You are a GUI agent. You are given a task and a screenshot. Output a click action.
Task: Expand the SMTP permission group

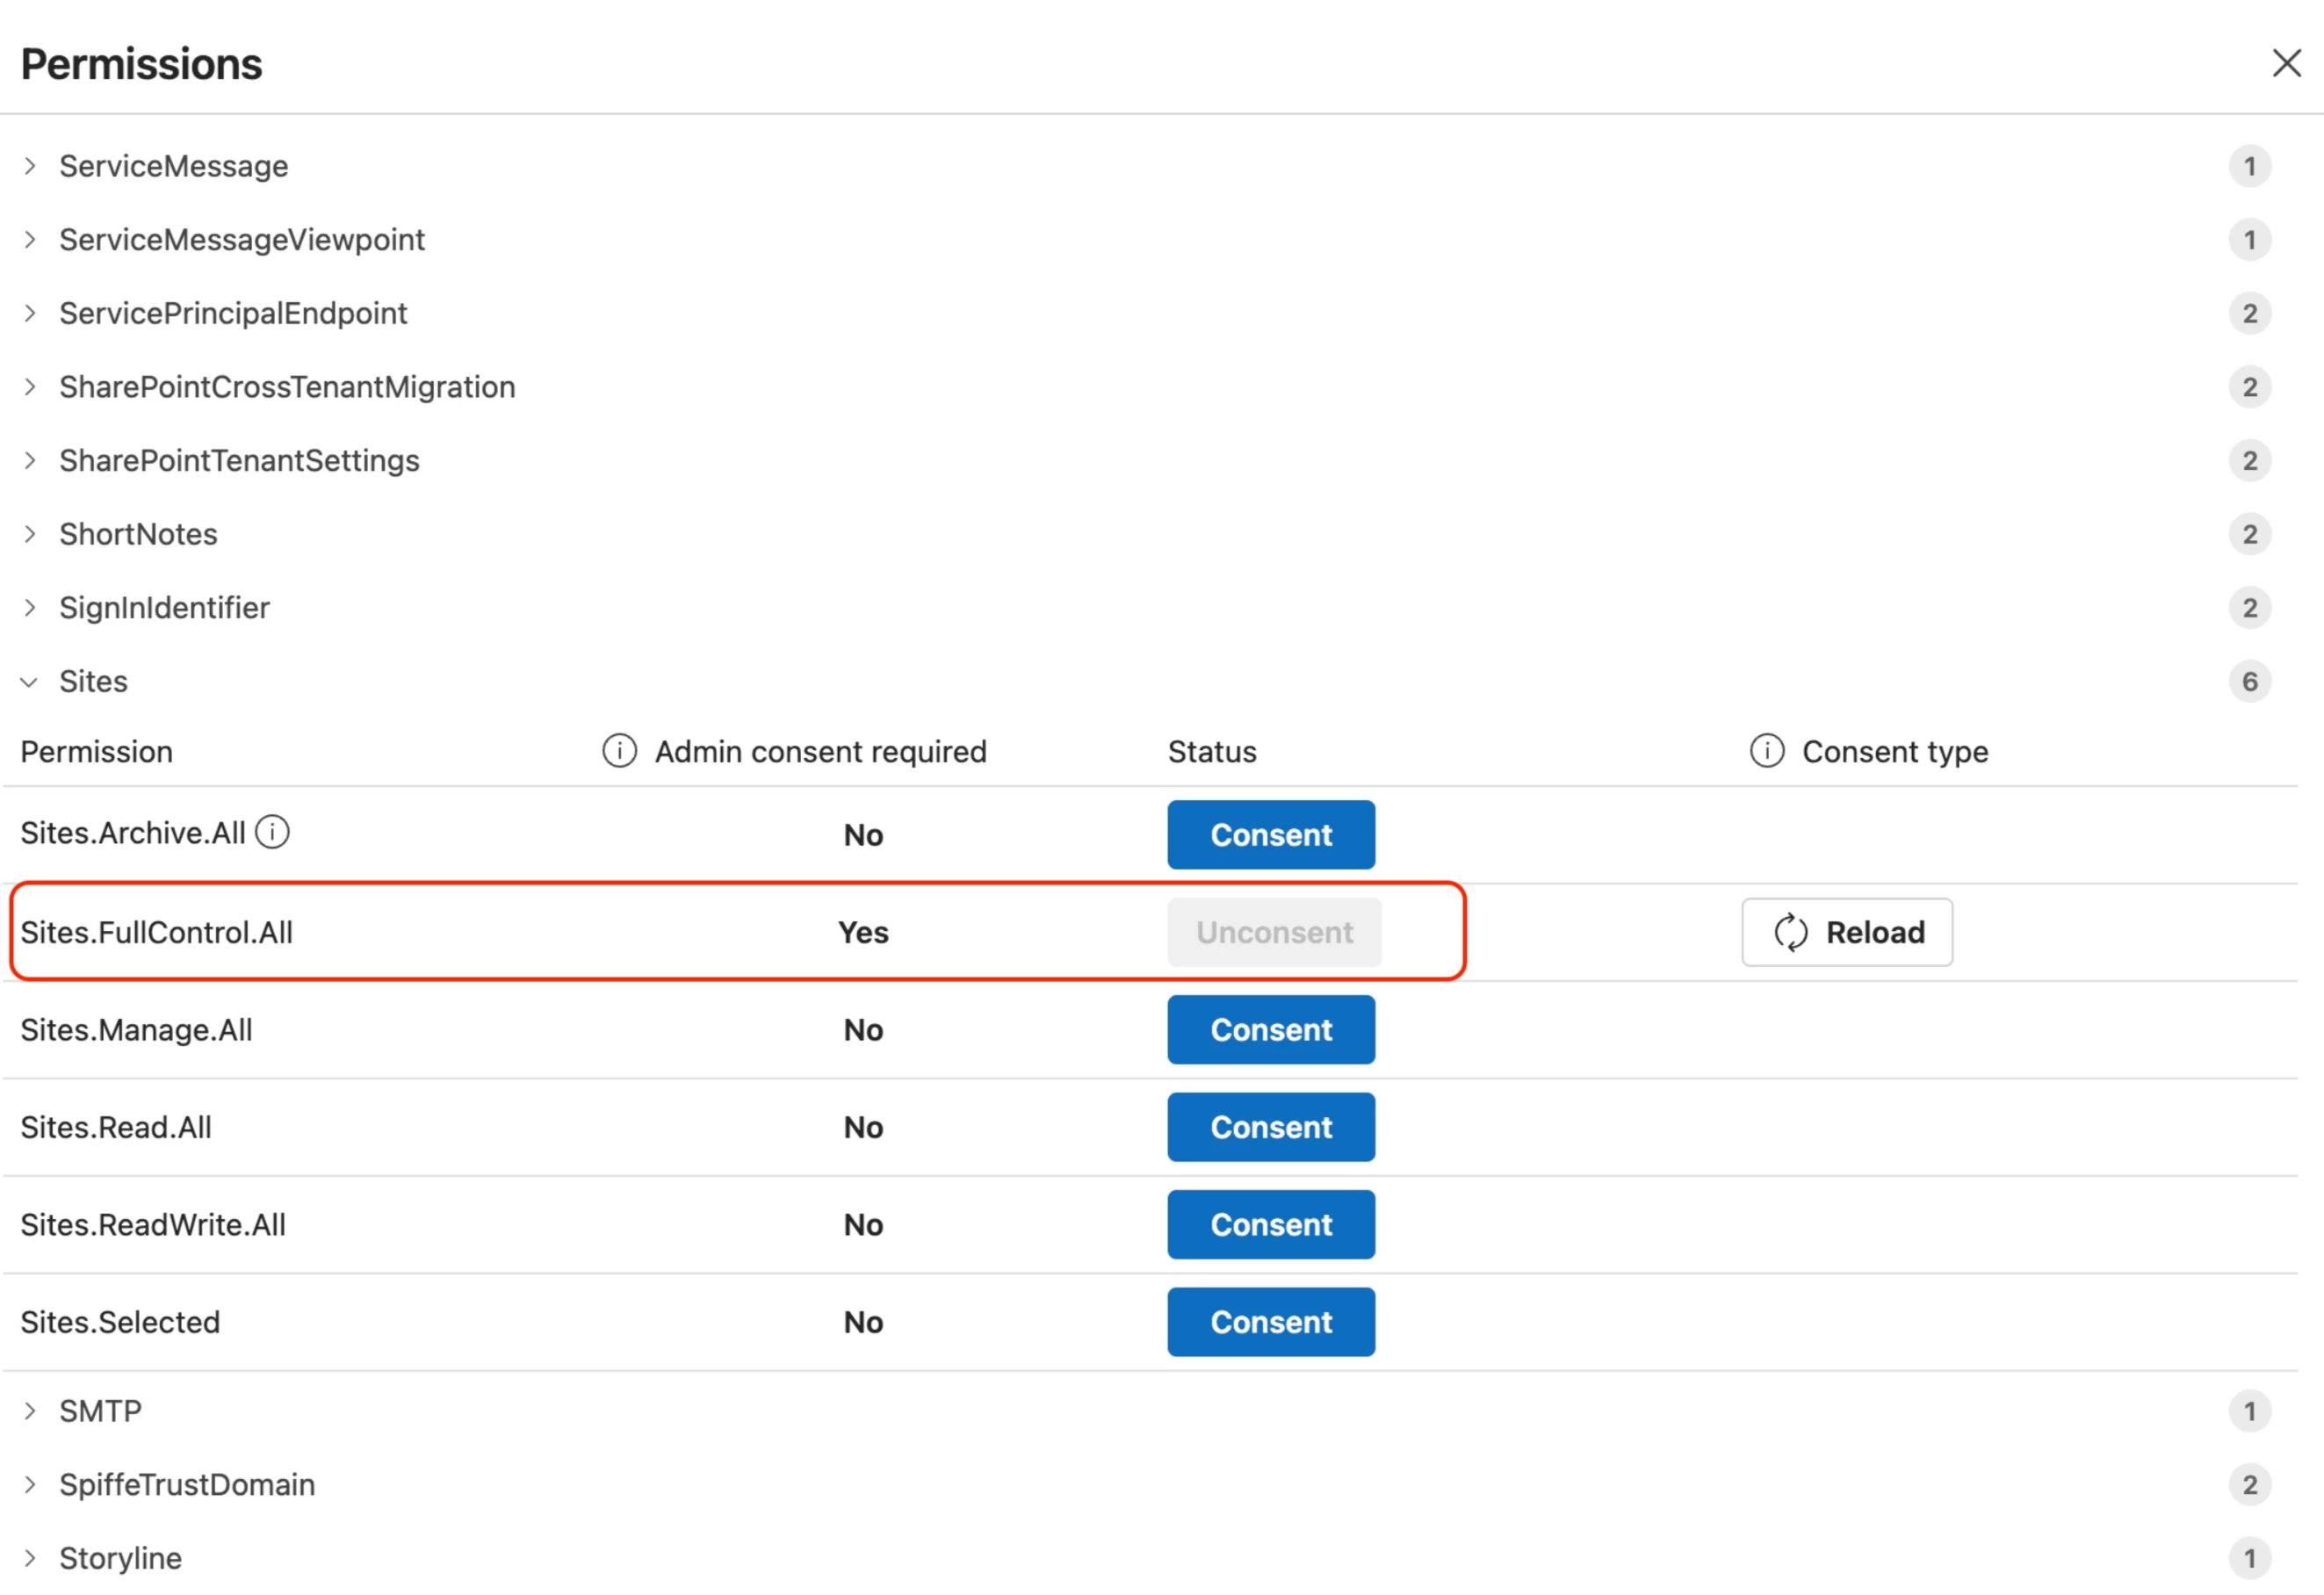coord(30,1411)
